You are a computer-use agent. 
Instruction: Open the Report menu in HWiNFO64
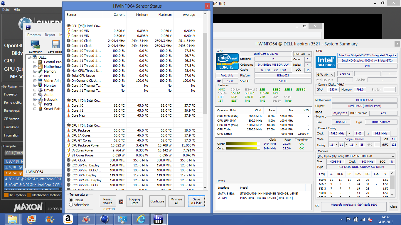point(50,35)
